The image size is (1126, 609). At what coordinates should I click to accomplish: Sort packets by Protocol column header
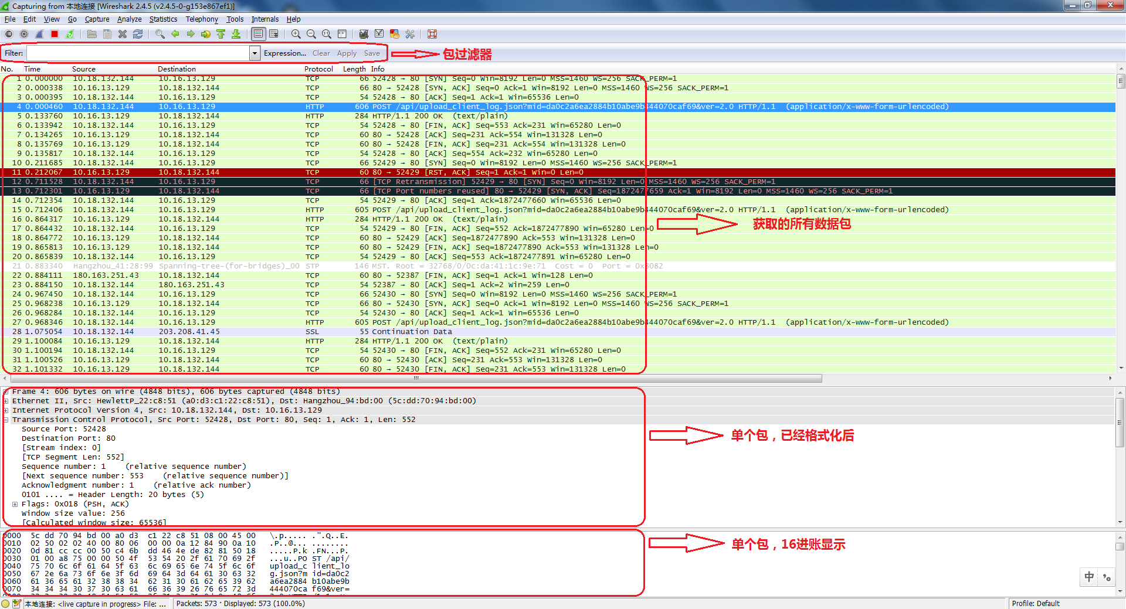point(318,69)
